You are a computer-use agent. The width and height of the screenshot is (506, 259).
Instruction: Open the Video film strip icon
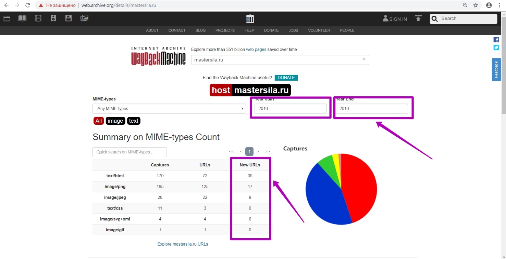click(x=38, y=18)
